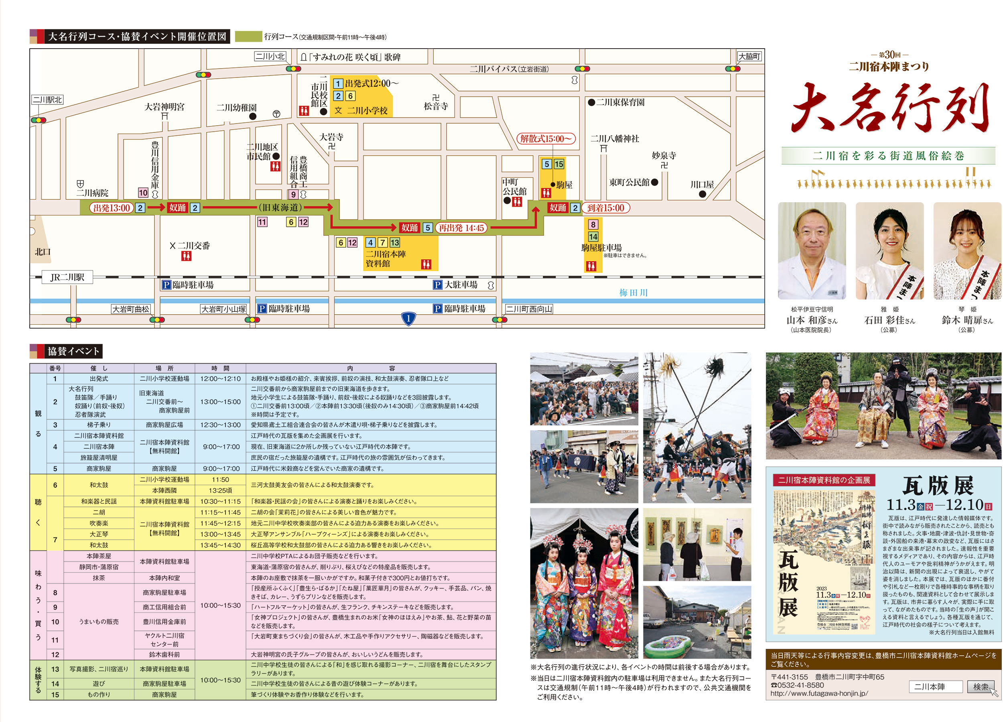Click the traffic light beside 大脇町 label
The height and width of the screenshot is (722, 1003).
point(733,69)
